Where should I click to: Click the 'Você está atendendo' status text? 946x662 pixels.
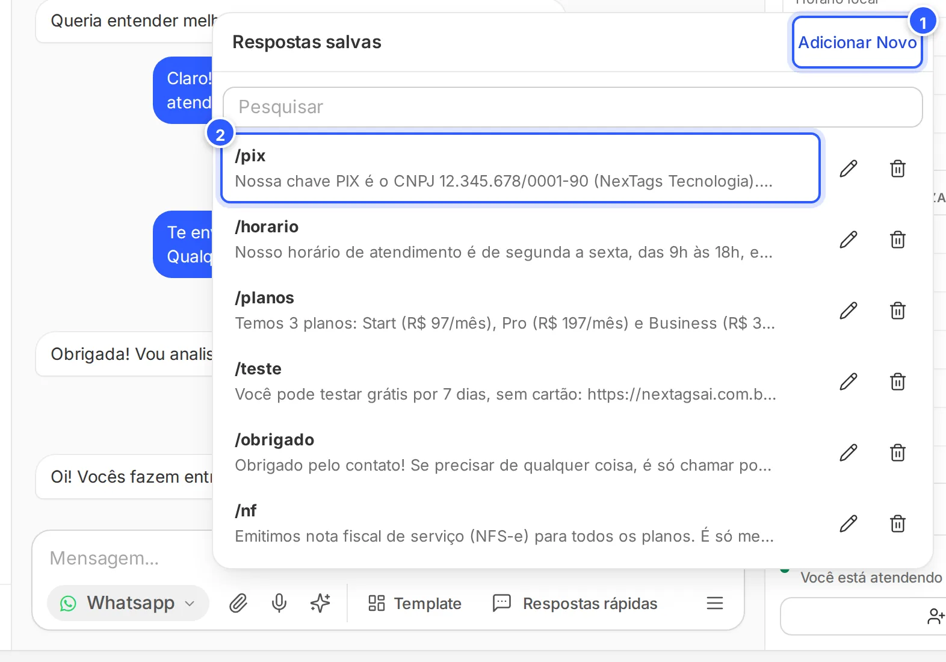(x=871, y=578)
